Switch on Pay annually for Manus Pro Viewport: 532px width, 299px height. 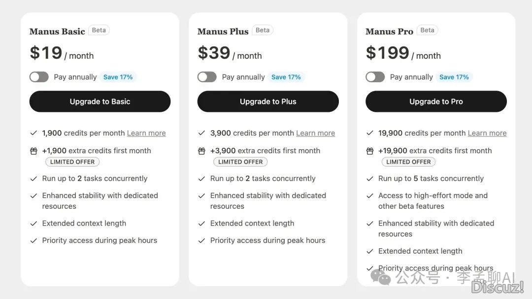375,77
